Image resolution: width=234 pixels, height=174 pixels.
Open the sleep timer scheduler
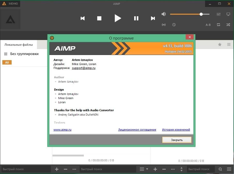point(174,25)
